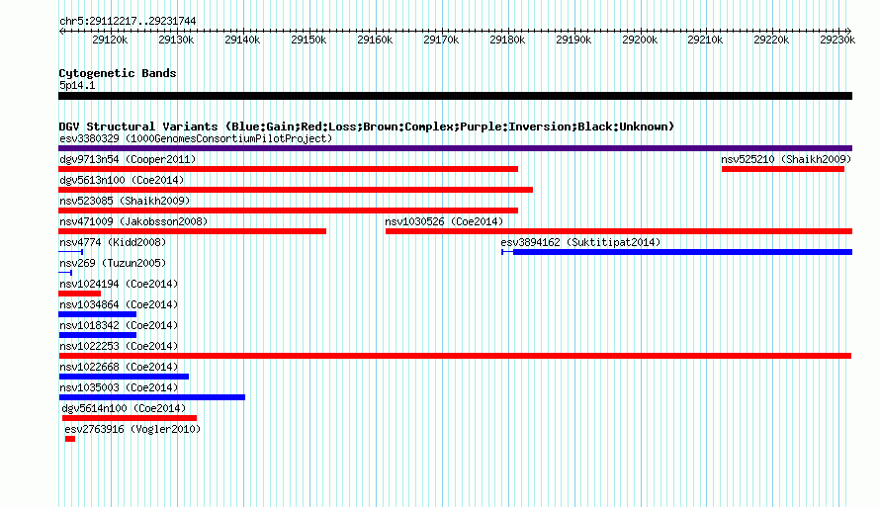
Task: Click chr5:29112217..29231744 coordinate text
Action: point(128,22)
